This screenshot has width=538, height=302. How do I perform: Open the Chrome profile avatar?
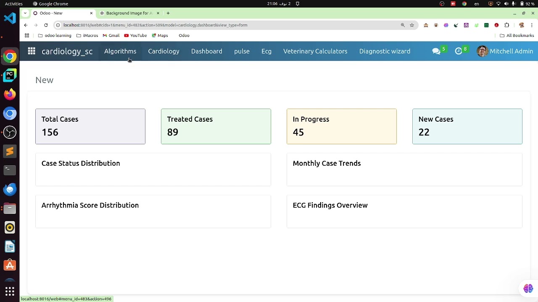tap(522, 25)
